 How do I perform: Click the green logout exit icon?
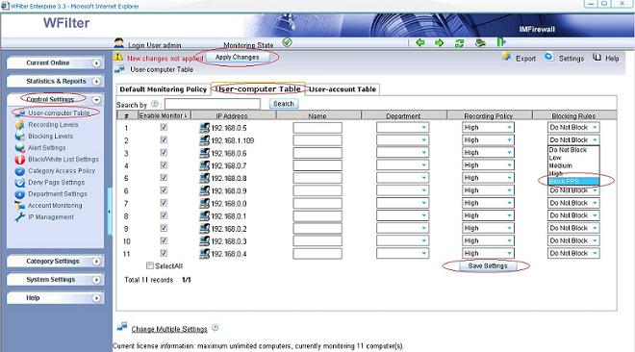pos(501,42)
